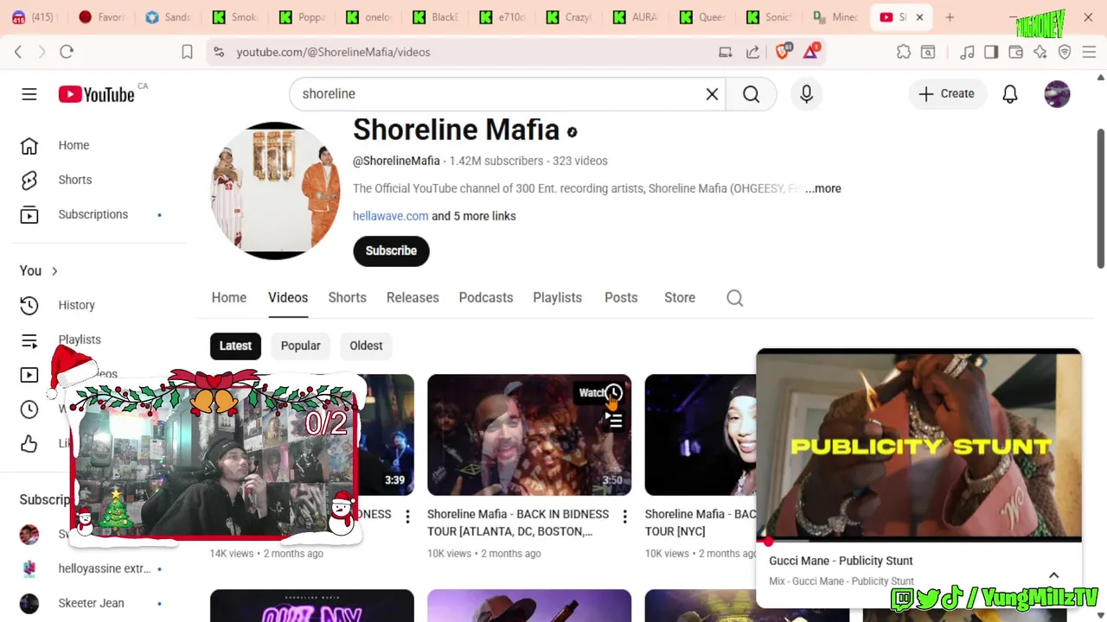Open Brave Shields lion icon
The image size is (1107, 622).
tap(783, 52)
